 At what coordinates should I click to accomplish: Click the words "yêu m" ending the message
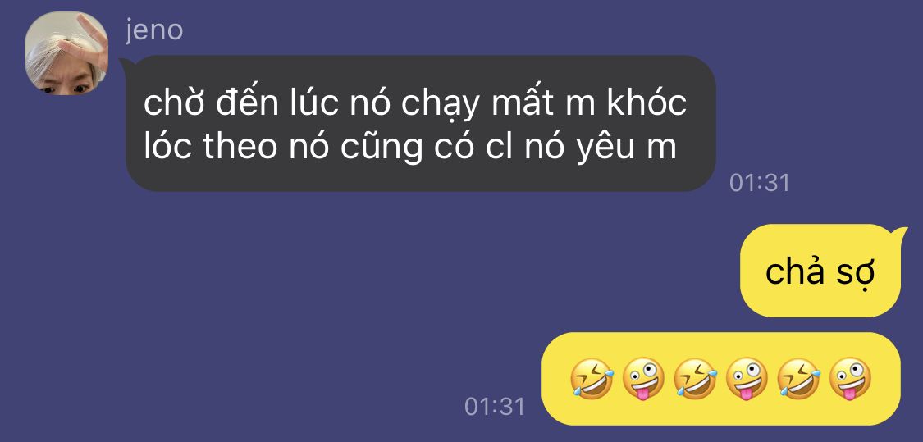point(626,147)
